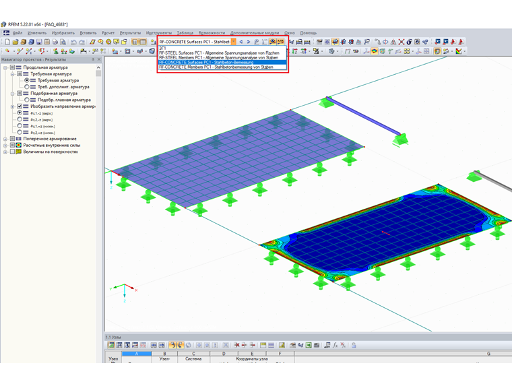The height and width of the screenshot is (384, 512).
Task: Toggle the Расчетные внутренние силы checkbox
Action: pos(12,146)
